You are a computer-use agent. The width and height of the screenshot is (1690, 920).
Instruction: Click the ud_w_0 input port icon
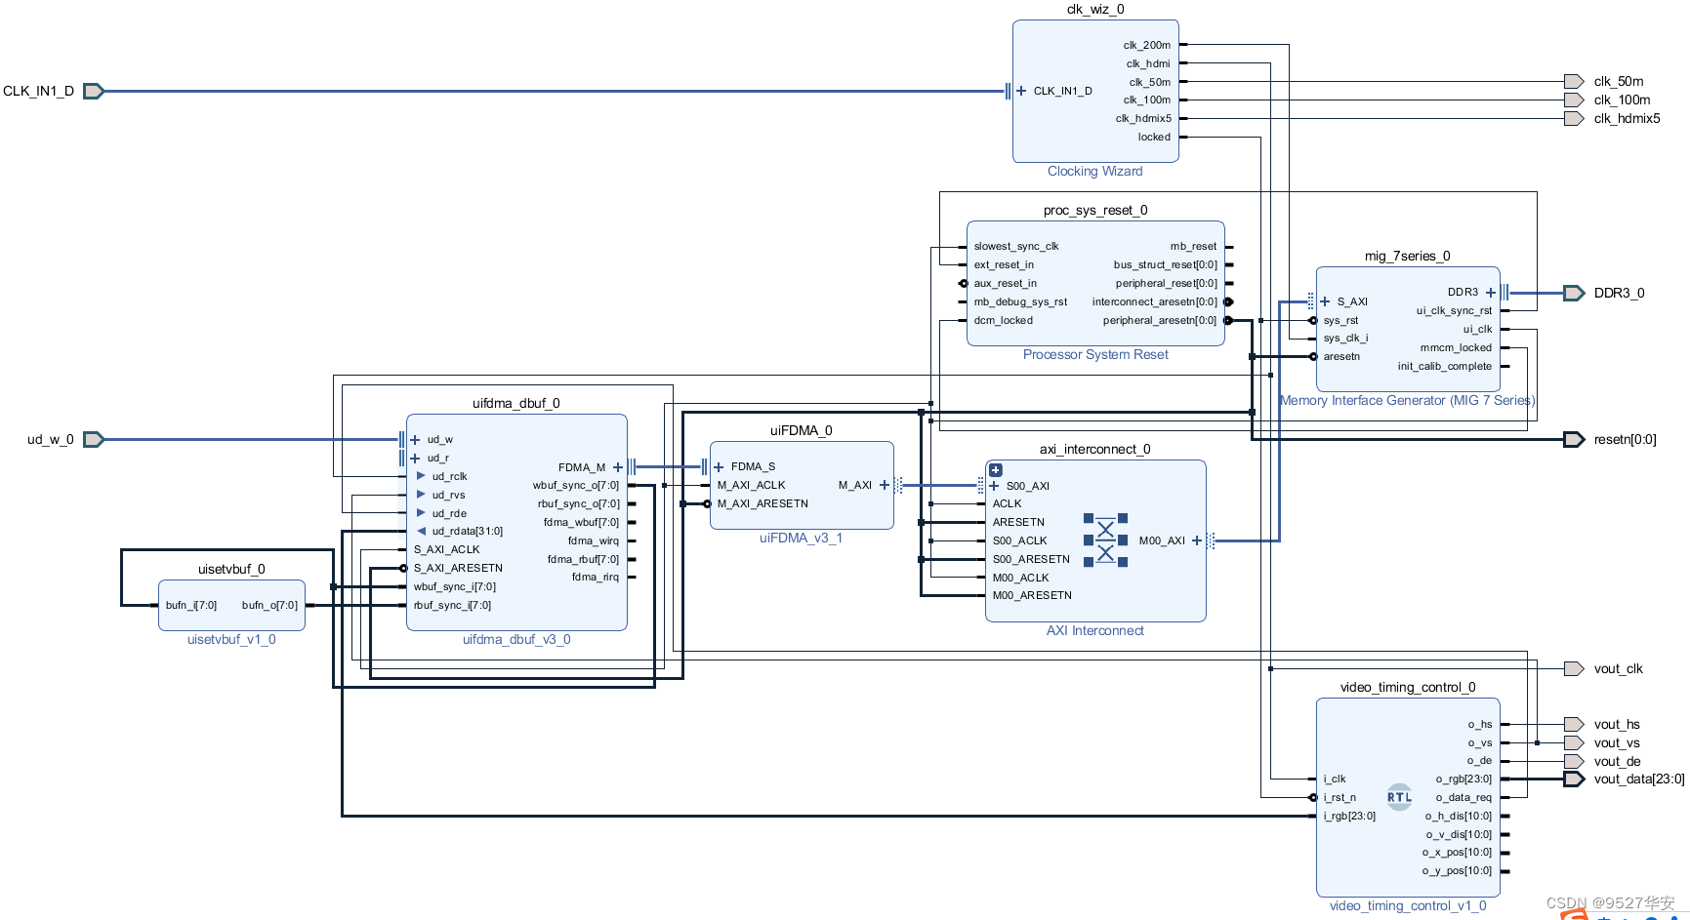93,439
